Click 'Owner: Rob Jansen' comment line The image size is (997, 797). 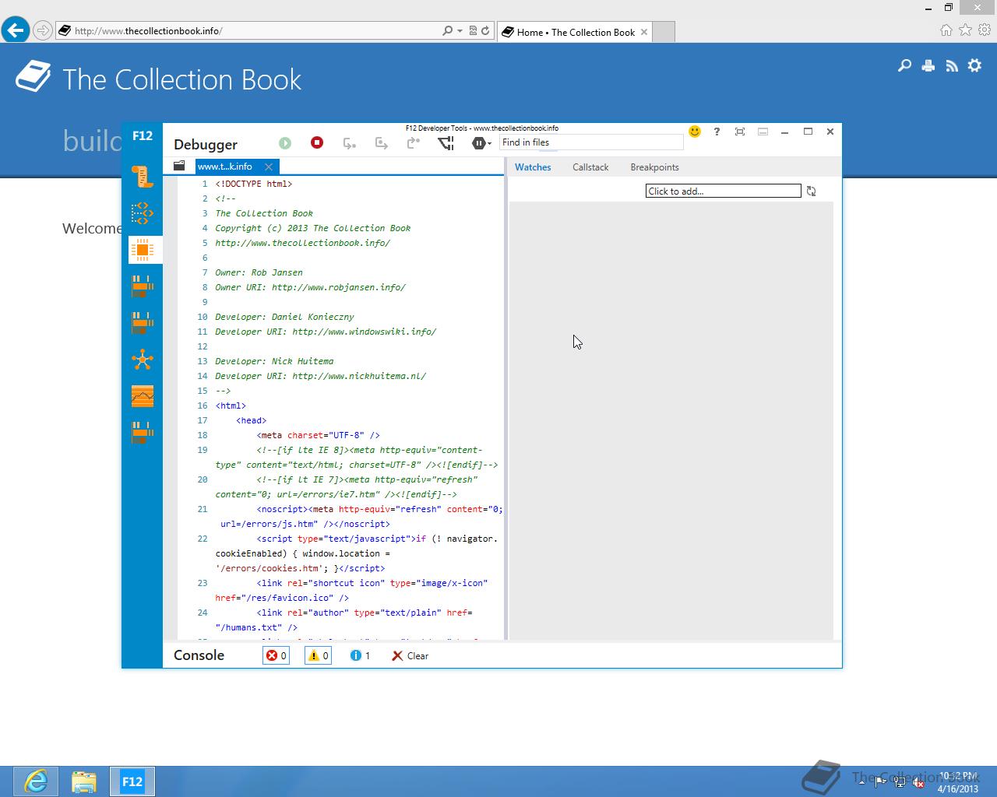click(x=259, y=272)
